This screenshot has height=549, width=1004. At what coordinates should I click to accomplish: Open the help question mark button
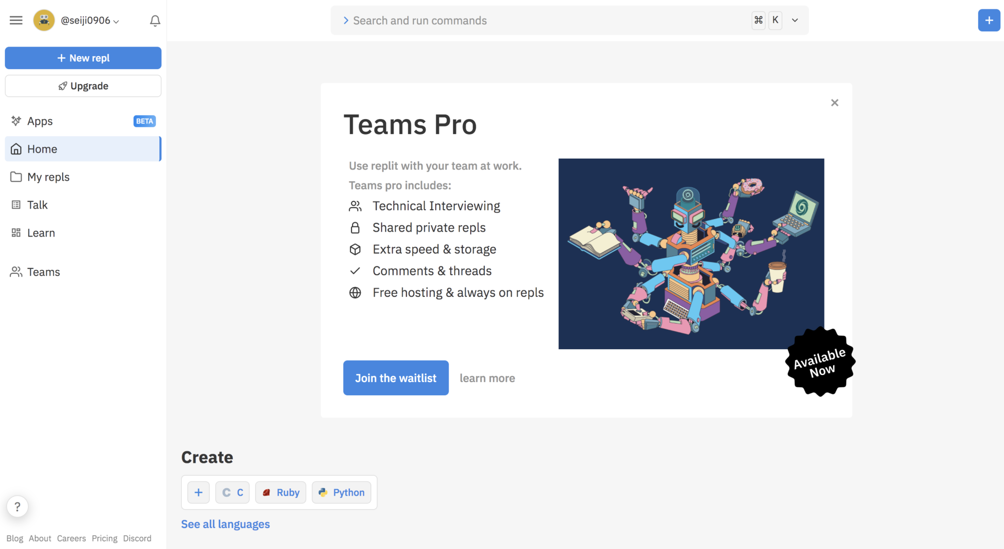pyautogui.click(x=17, y=506)
